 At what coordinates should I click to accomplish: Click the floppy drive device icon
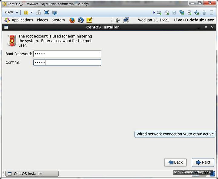pyautogui.click(x=174, y=13)
